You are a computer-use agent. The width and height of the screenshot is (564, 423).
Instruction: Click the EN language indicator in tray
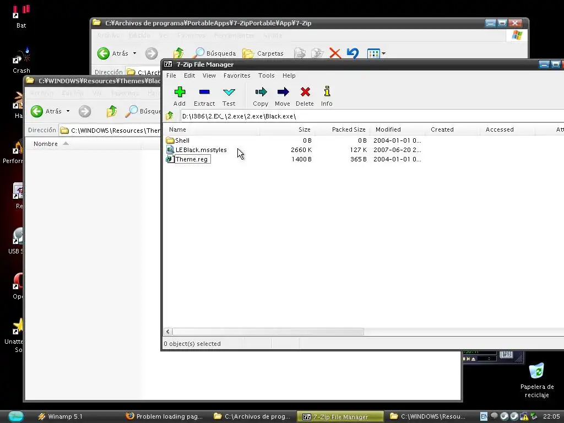(484, 416)
